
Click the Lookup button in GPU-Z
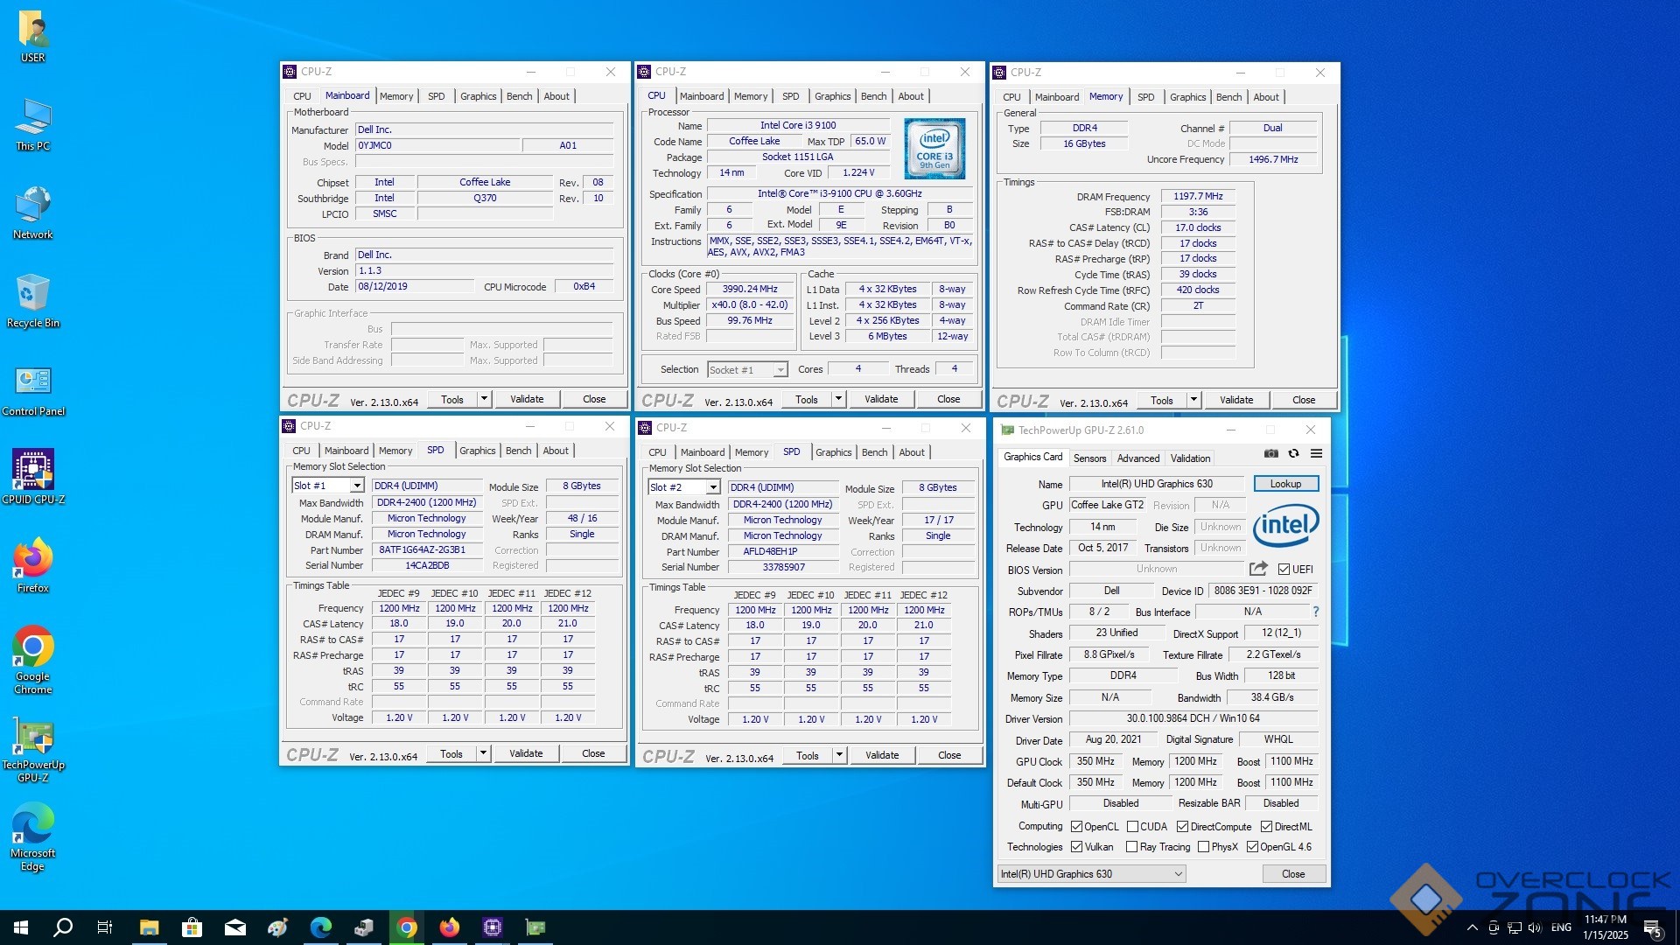1285,484
